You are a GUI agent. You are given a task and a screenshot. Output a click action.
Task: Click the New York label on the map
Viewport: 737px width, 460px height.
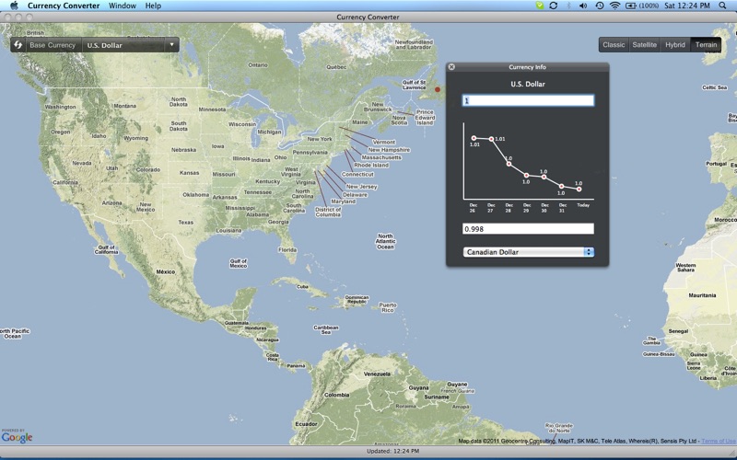point(320,139)
